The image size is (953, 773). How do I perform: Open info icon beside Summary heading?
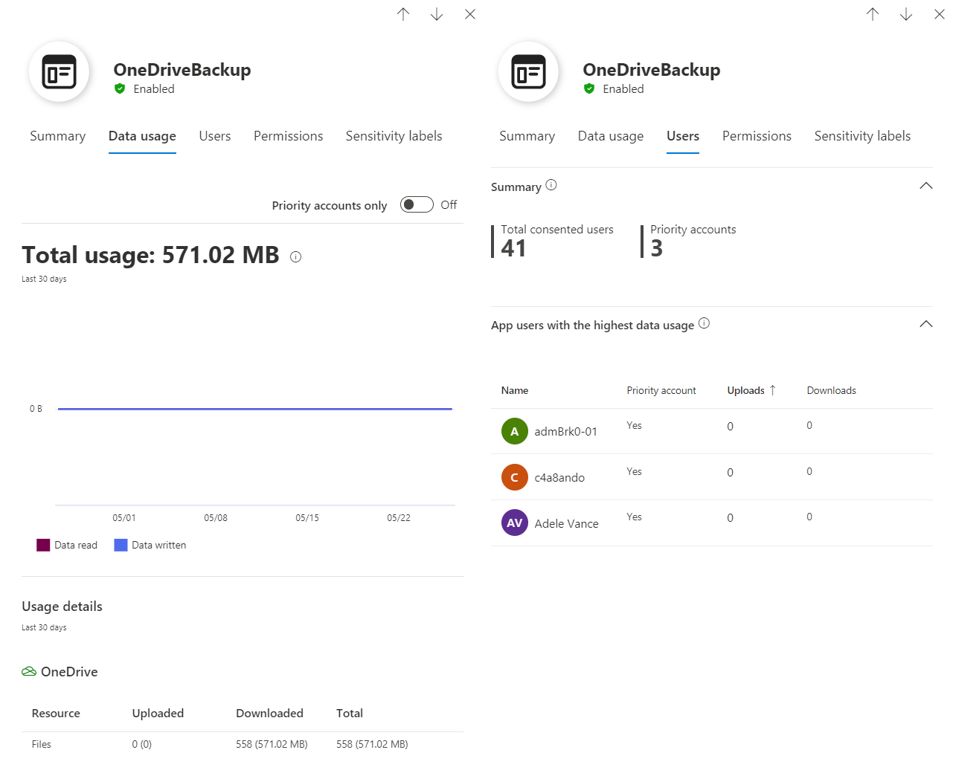click(x=551, y=185)
